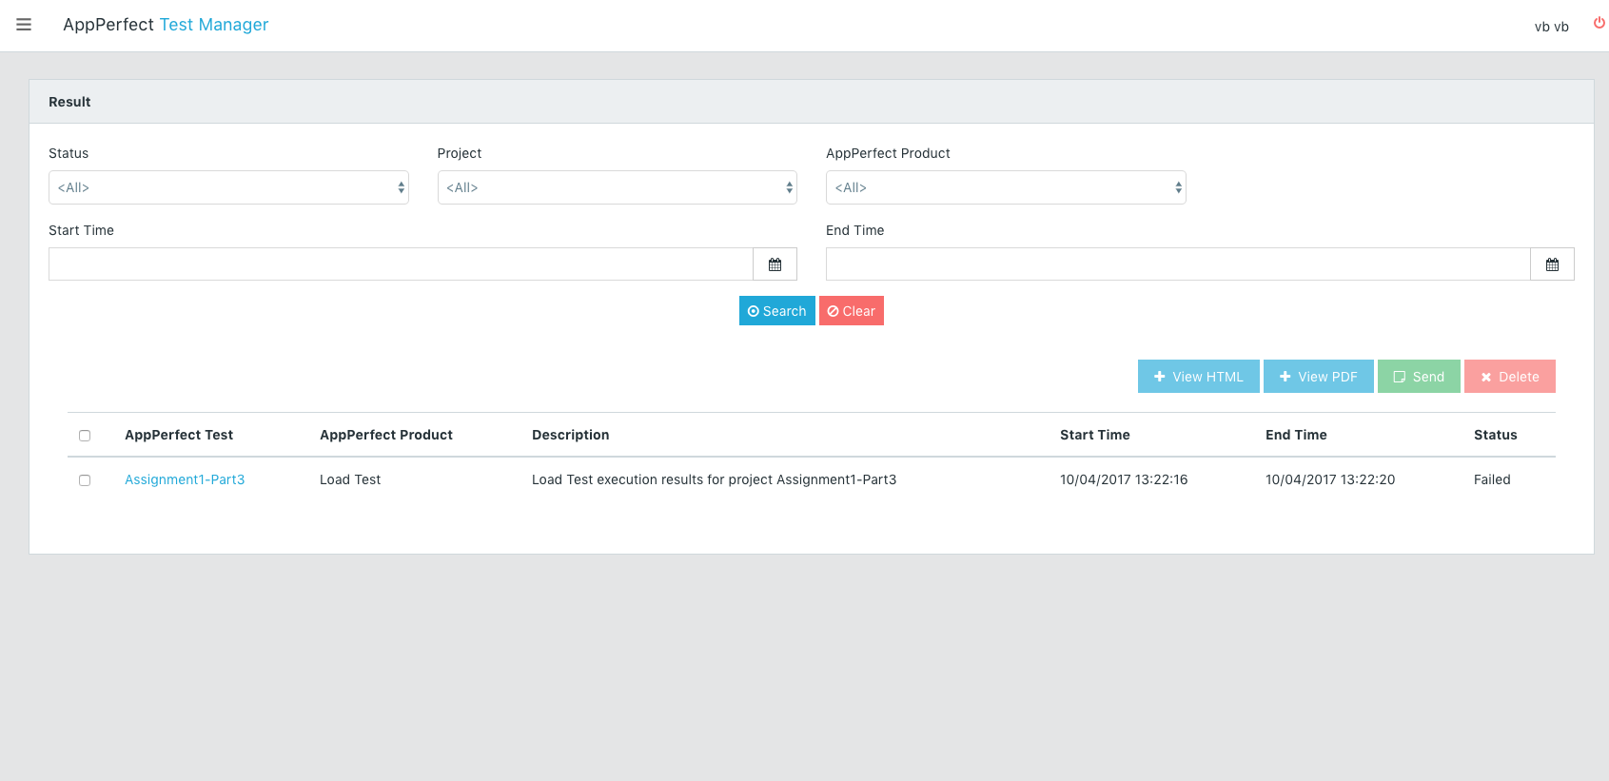Click the Failed status cell
1609x781 pixels.
click(x=1492, y=479)
